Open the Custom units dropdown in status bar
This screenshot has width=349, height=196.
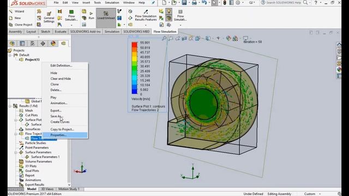point(320,194)
